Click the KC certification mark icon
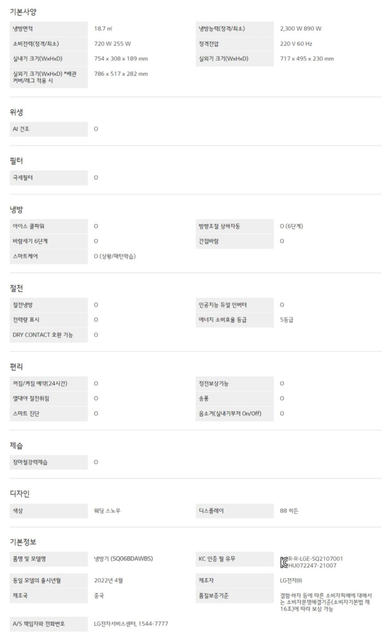Viewport: 391px width, 632px height. [x=284, y=562]
